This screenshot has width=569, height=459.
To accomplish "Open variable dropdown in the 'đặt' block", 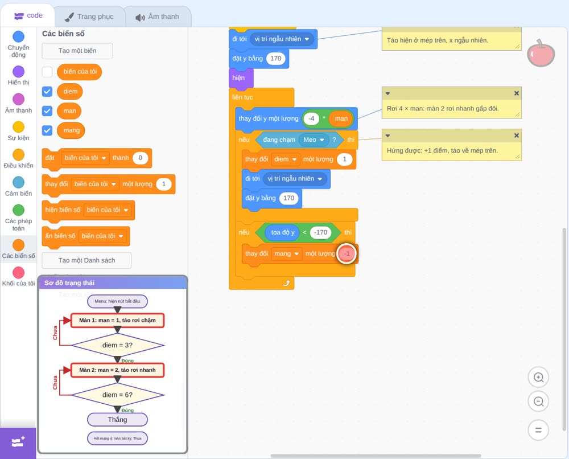I will tap(85, 158).
